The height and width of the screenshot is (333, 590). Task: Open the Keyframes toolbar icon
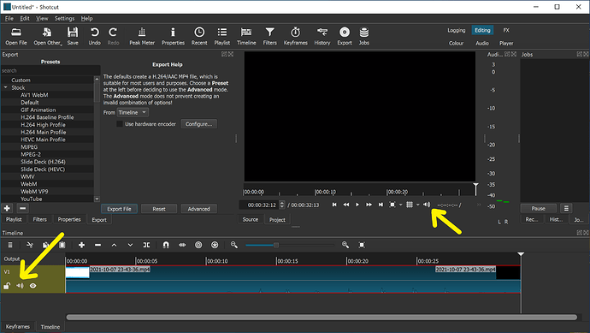click(295, 36)
